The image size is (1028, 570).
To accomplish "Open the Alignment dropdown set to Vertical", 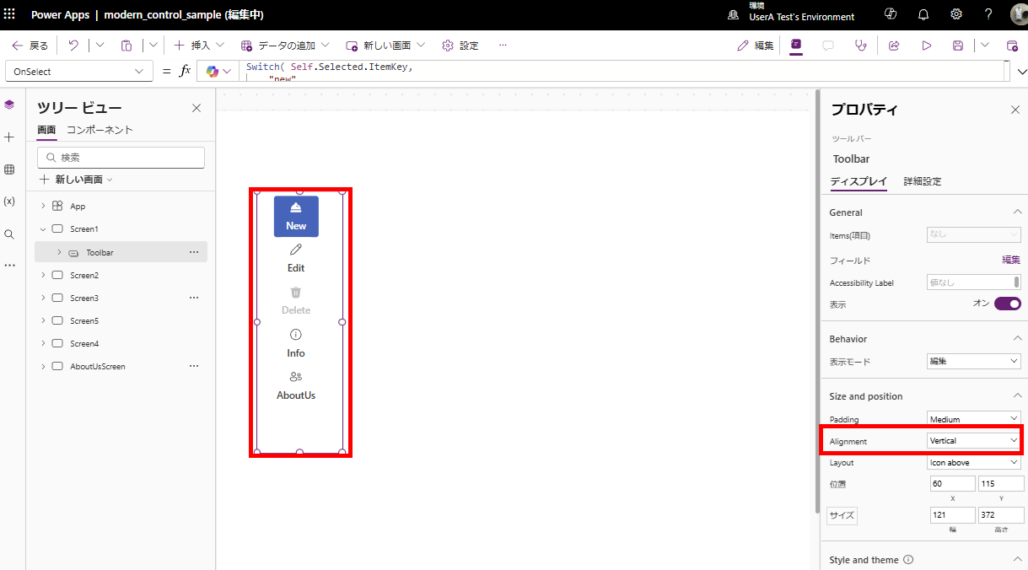I will (x=973, y=440).
